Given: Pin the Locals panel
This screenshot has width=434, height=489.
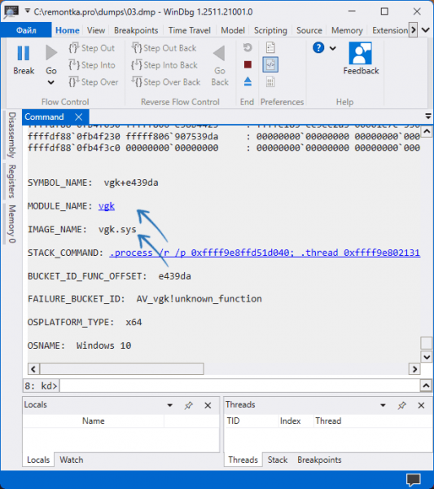Looking at the screenshot, I should click(x=188, y=405).
